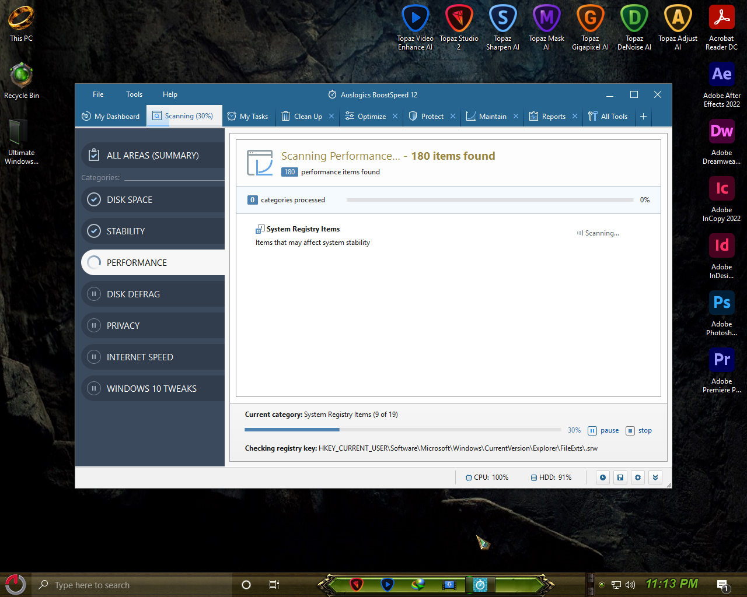The image size is (747, 597).
Task: Open Task View on the taskbar
Action: (x=274, y=585)
